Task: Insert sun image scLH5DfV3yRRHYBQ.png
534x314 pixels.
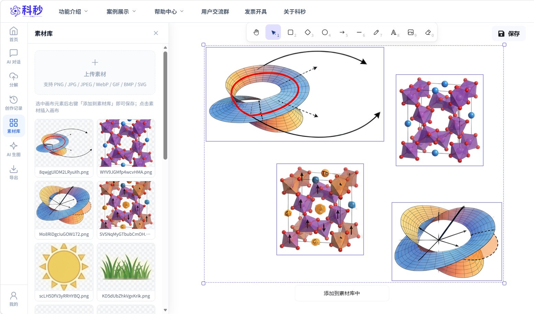Action: [x=64, y=272]
